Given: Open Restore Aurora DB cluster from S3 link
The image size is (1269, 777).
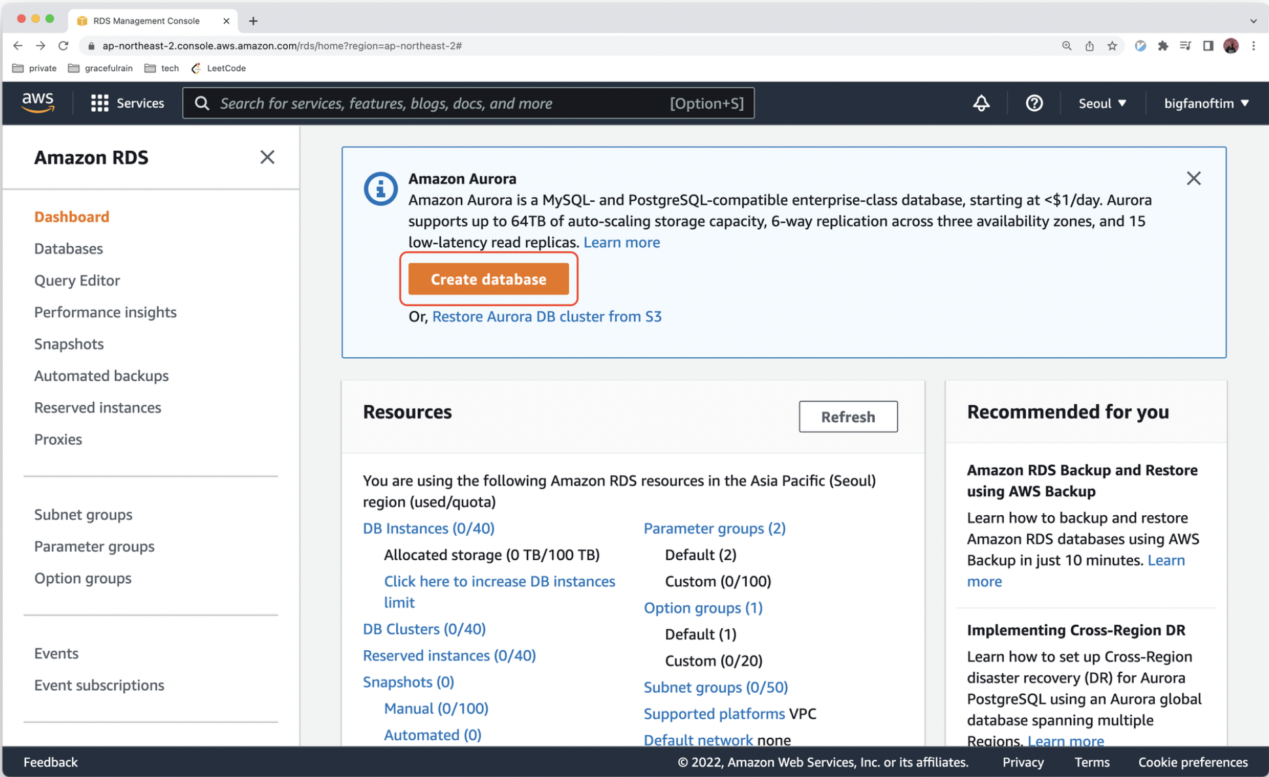Looking at the screenshot, I should tap(546, 317).
